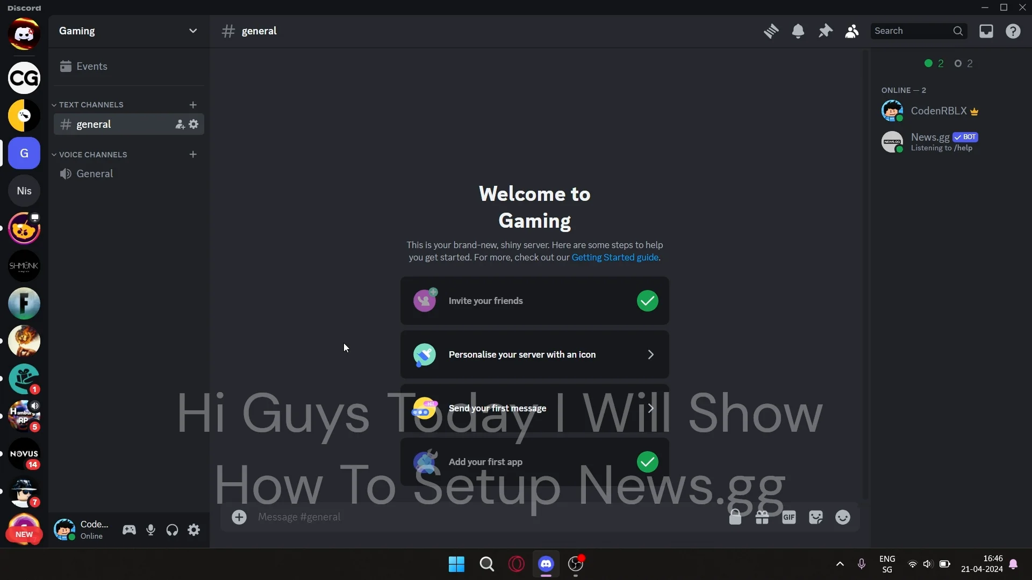The width and height of the screenshot is (1032, 580).
Task: Select the general text channel
Action: coord(94,124)
